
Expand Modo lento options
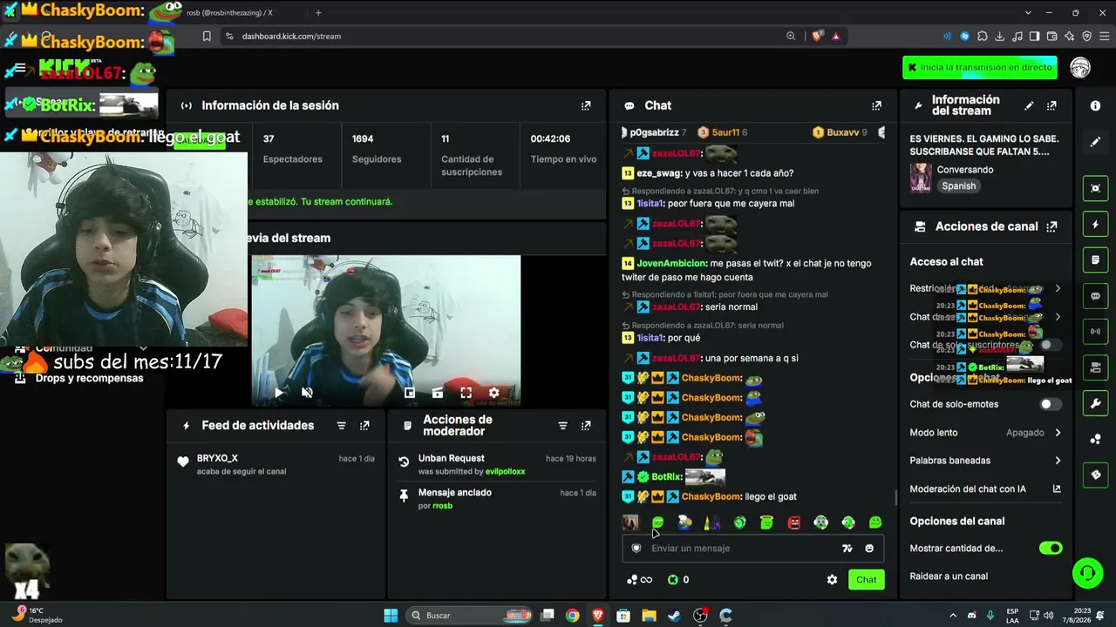point(1058,433)
